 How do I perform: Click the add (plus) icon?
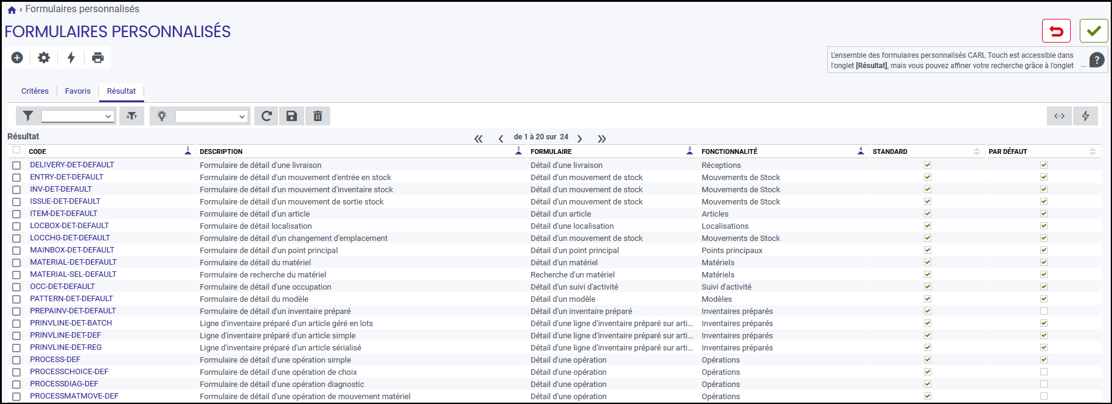click(x=17, y=57)
